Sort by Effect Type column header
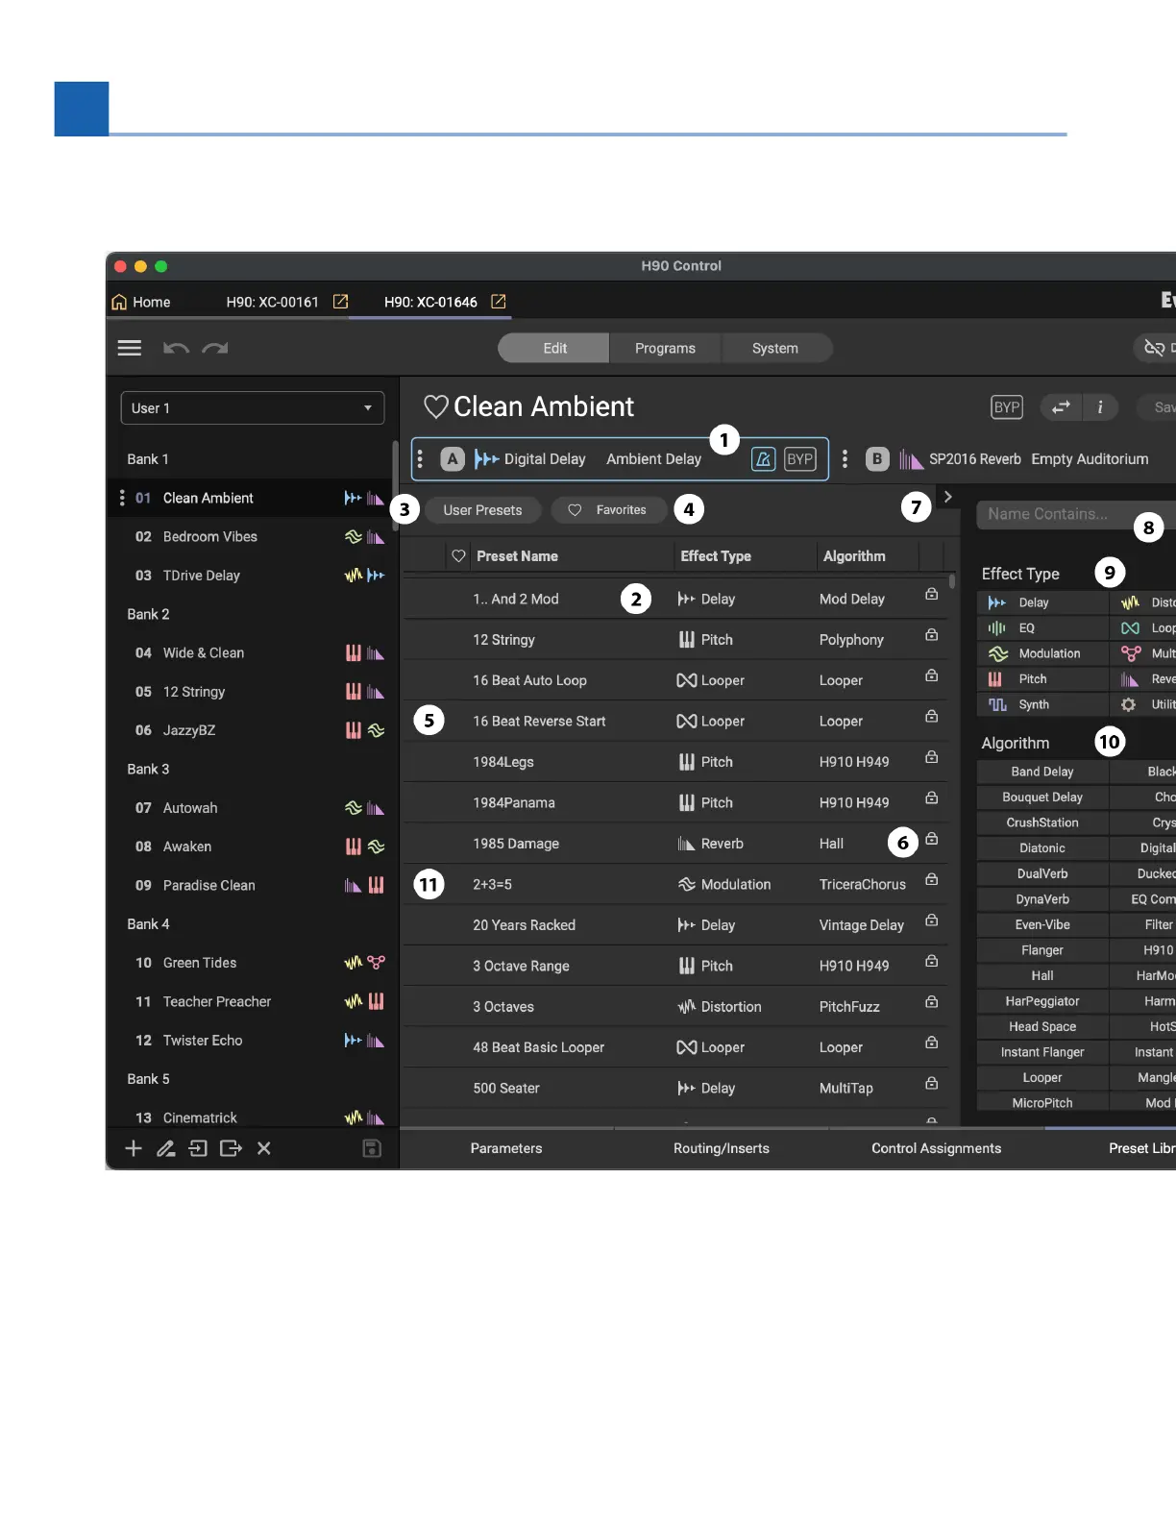This screenshot has height=1522, width=1176. pos(716,556)
